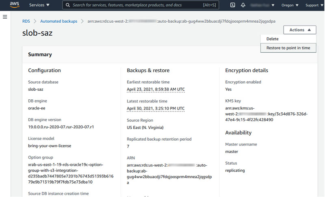Select the KMS key ARN text

pyautogui.click(x=266, y=114)
